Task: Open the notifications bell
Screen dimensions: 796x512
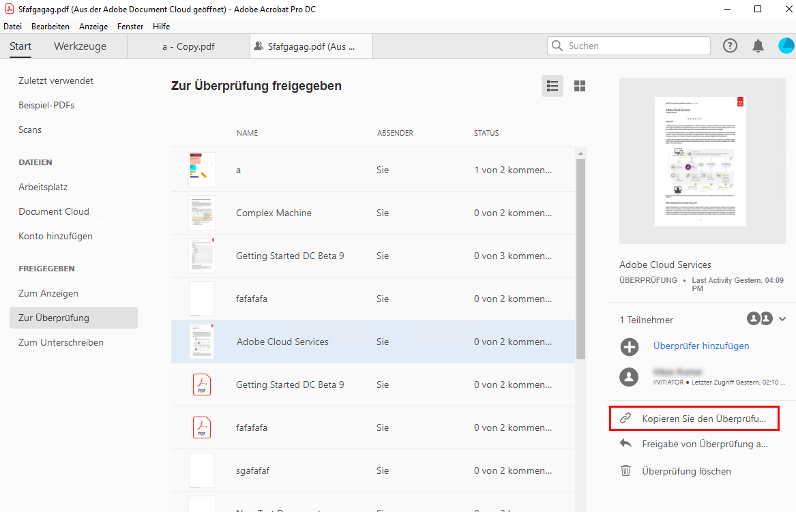Action: point(758,46)
